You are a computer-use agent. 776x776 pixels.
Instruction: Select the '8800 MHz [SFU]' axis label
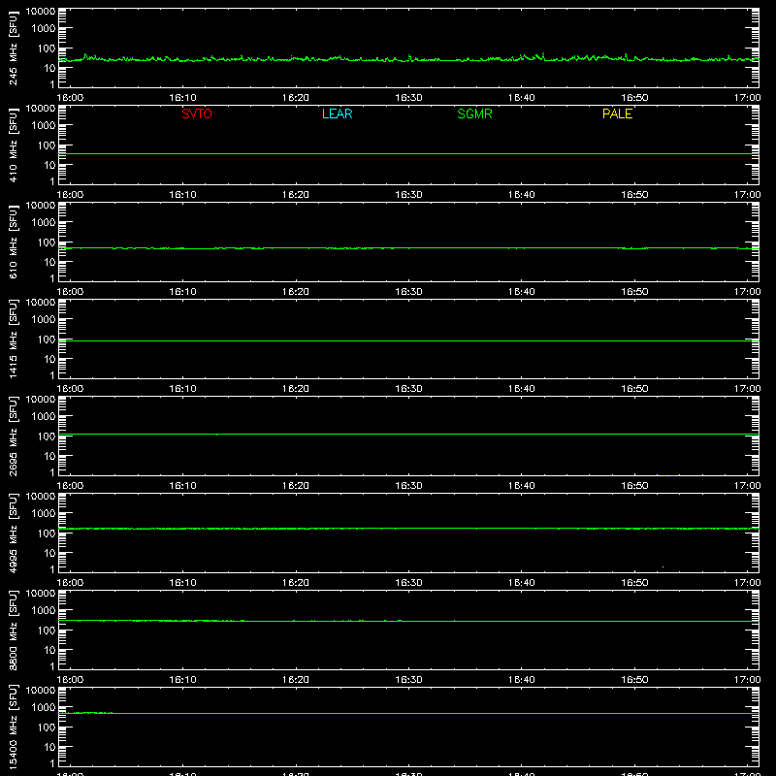click(x=13, y=630)
